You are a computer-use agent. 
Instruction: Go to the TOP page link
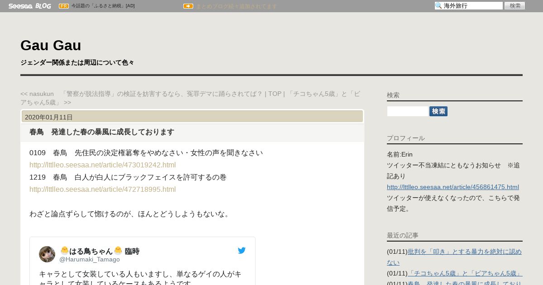(275, 94)
